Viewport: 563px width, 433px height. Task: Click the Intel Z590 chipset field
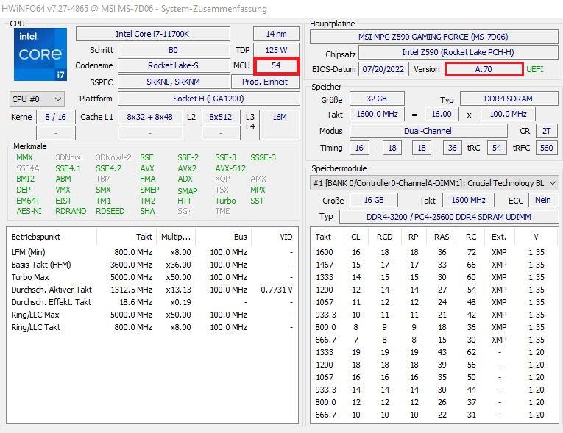(x=458, y=52)
